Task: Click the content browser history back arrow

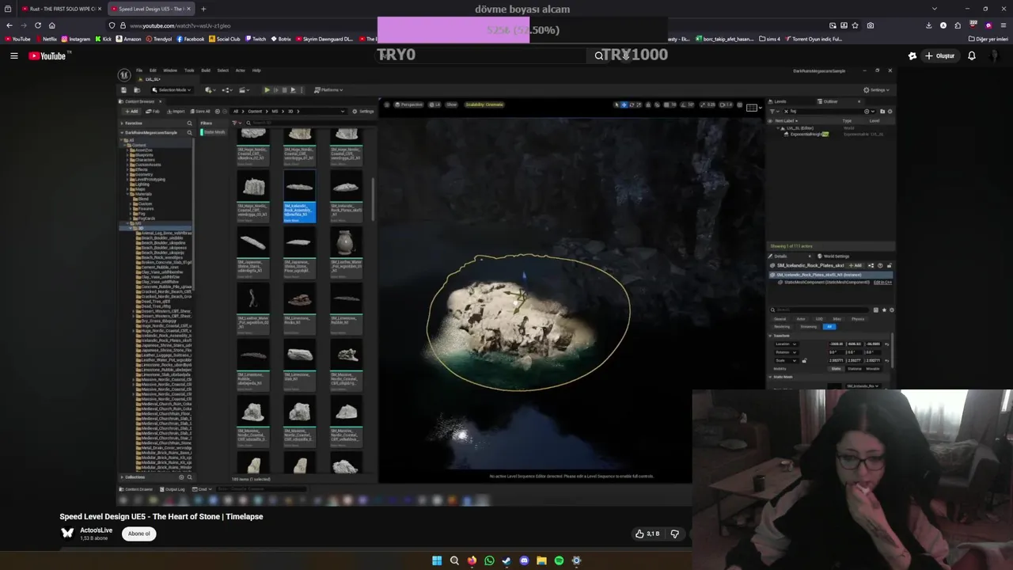Action: (217, 112)
